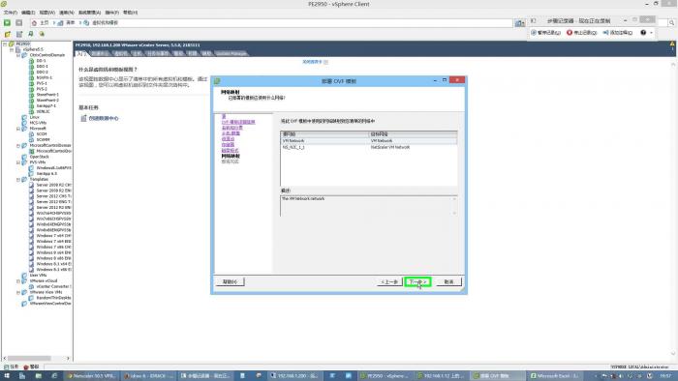Select the XENLIC virtual machine
Image resolution: width=678 pixels, height=381 pixels.
(43, 111)
